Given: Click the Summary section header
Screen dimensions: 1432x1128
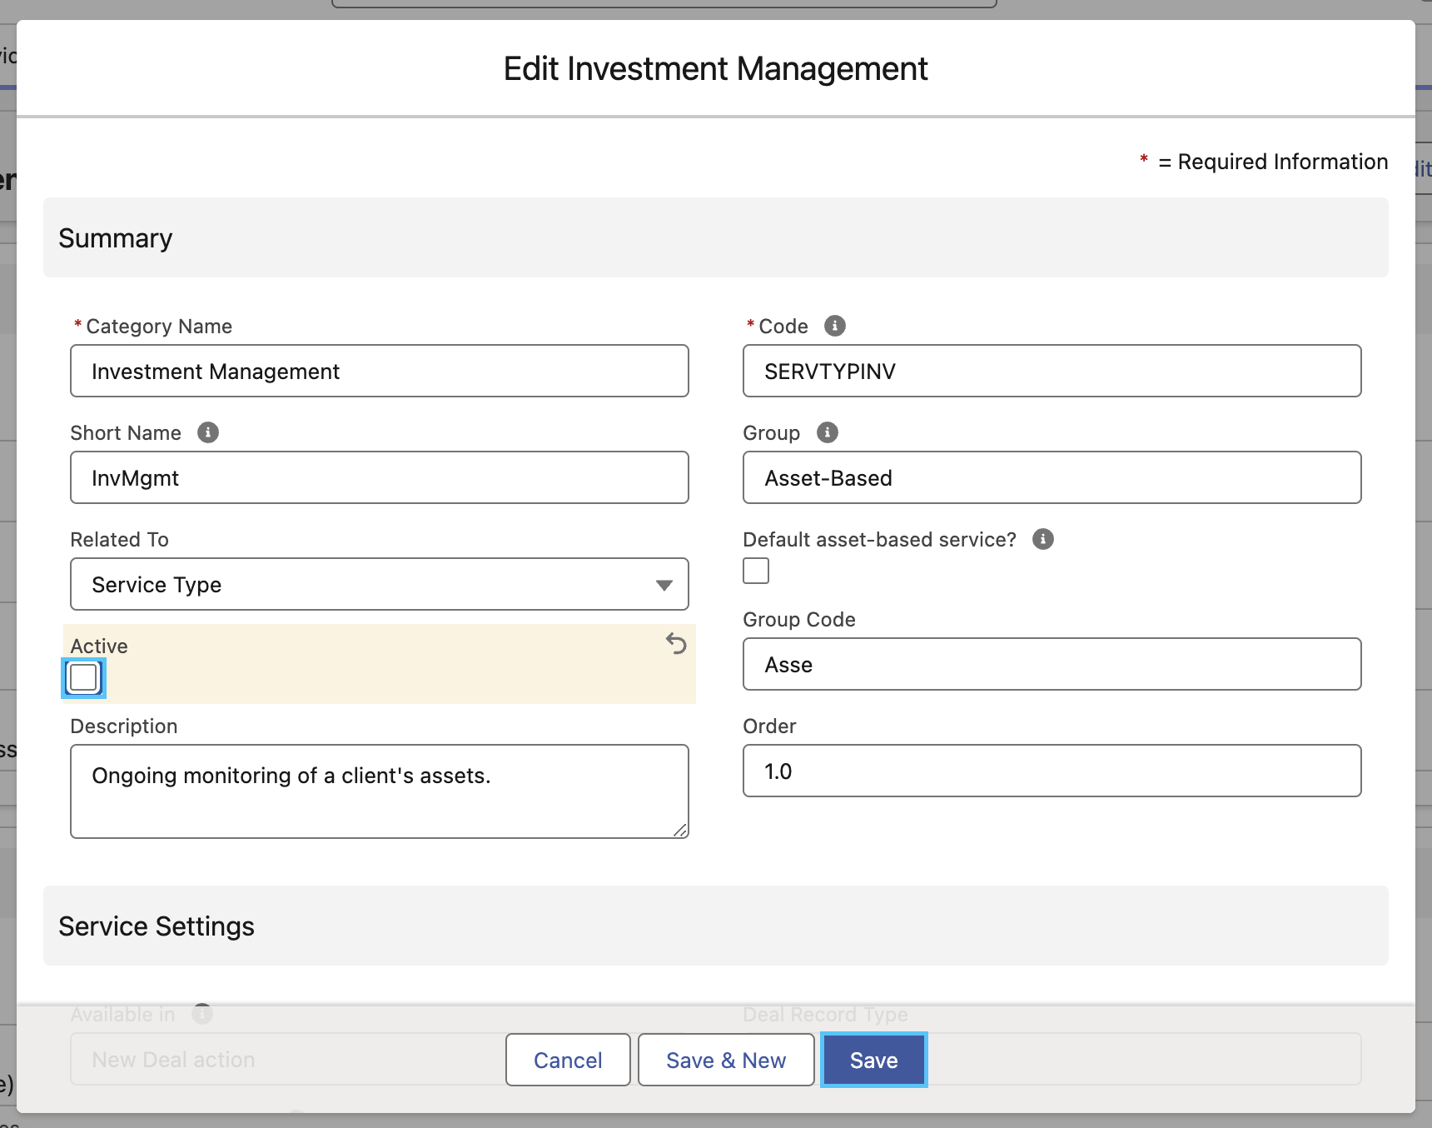Looking at the screenshot, I should coord(716,237).
